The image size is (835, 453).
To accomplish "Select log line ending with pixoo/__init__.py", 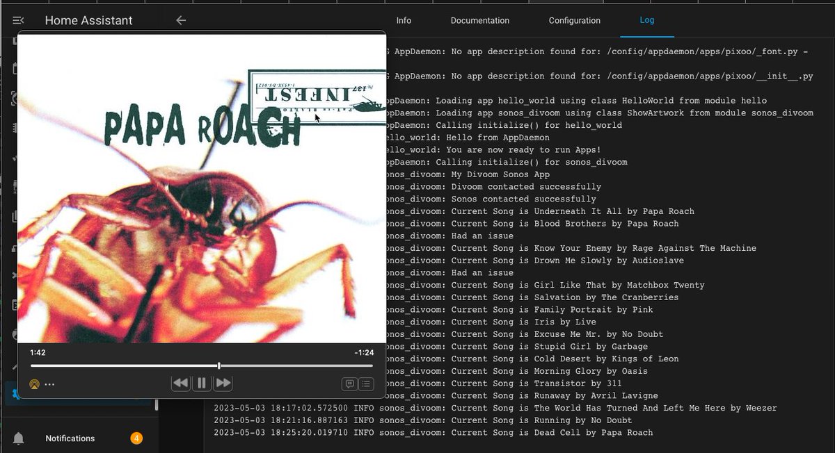I will (x=600, y=76).
